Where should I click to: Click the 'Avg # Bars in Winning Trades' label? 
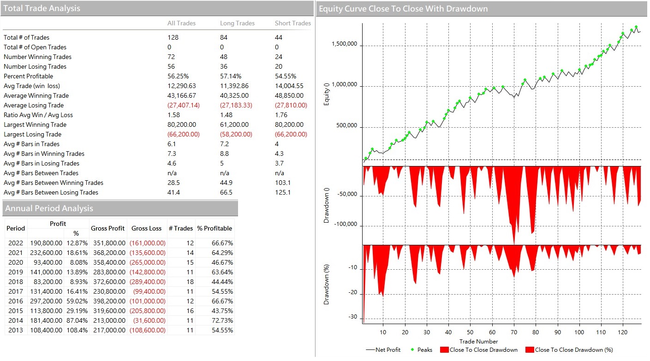[x=44, y=154]
